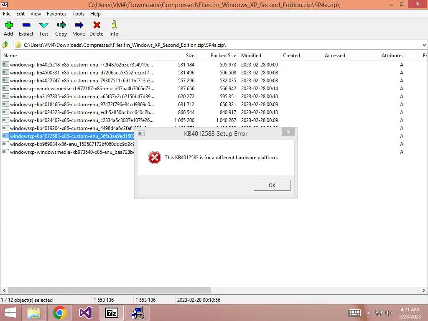Click the 7-Zip icon in the title bar
This screenshot has height=321, width=428.
(4, 4)
